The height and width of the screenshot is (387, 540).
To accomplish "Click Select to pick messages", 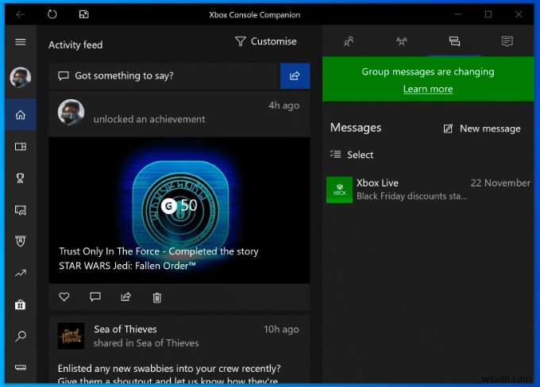I will pyautogui.click(x=352, y=155).
